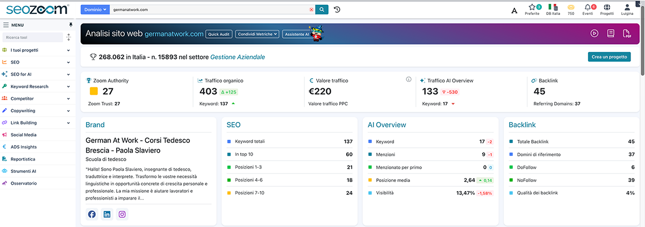Click the font size A icon
The image size is (645, 227).
[x=514, y=11]
